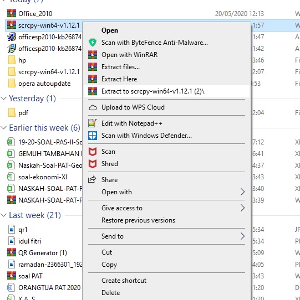This screenshot has height=300, width=300.
Task: Click the McAfee icon beside Shred
Action: pyautogui.click(x=93, y=164)
